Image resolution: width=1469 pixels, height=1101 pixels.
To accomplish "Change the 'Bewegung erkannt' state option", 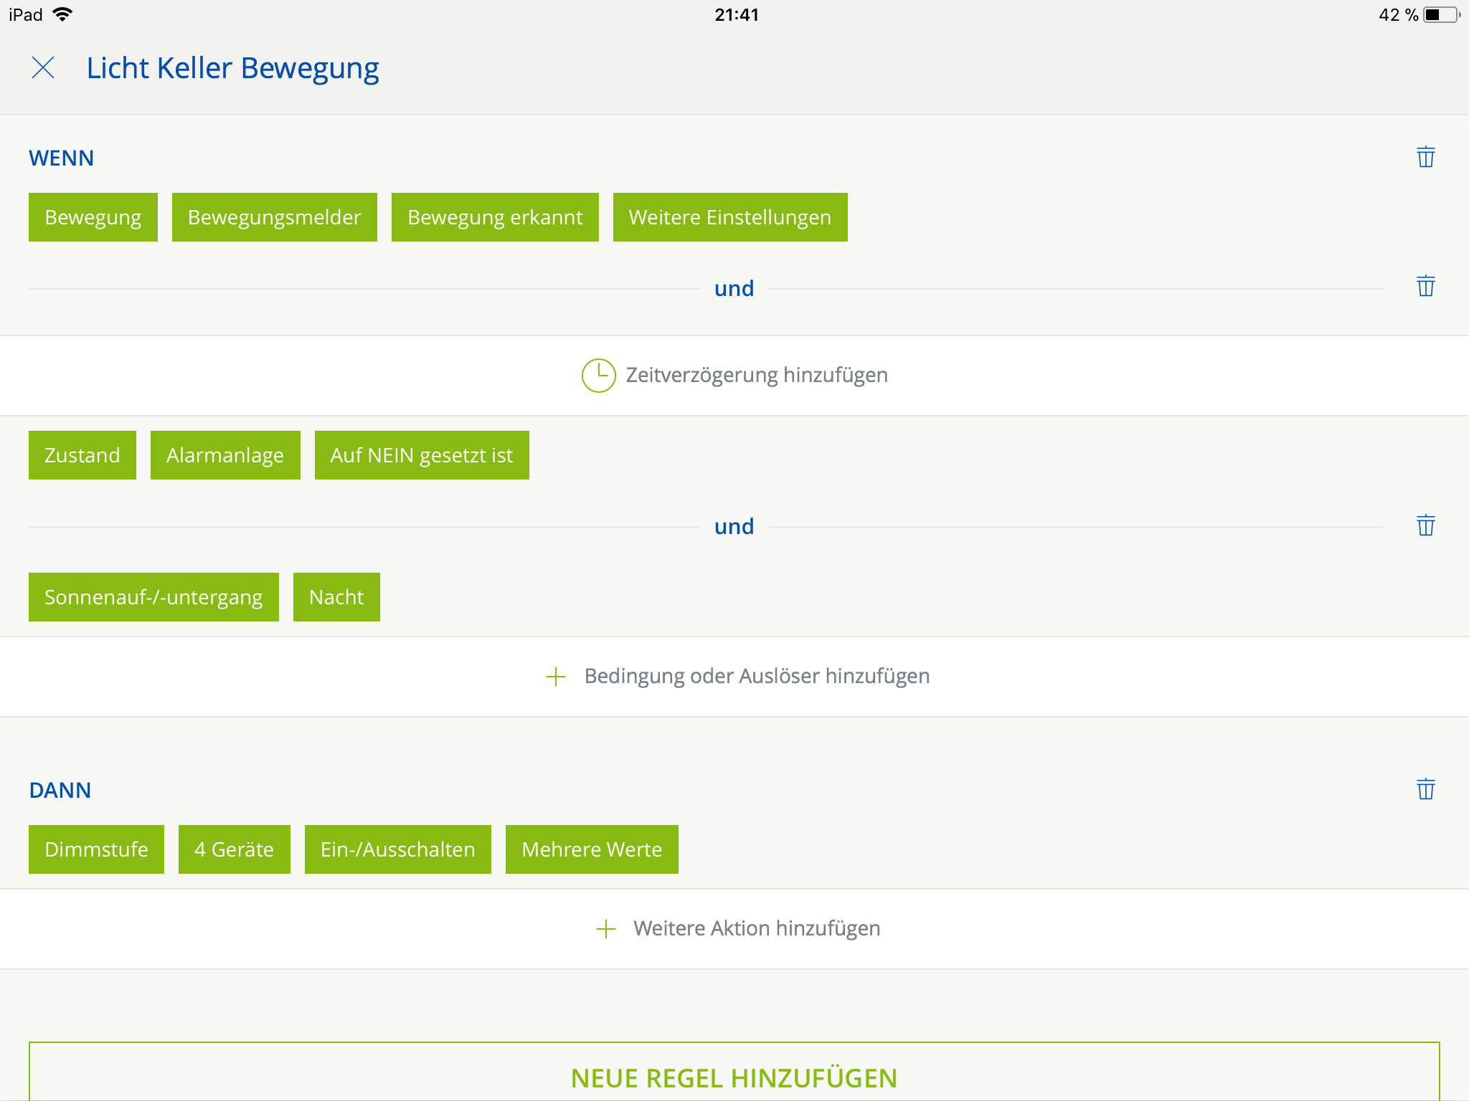I will (x=495, y=217).
